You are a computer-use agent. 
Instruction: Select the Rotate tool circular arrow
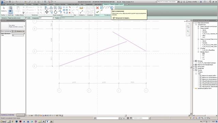56,12
